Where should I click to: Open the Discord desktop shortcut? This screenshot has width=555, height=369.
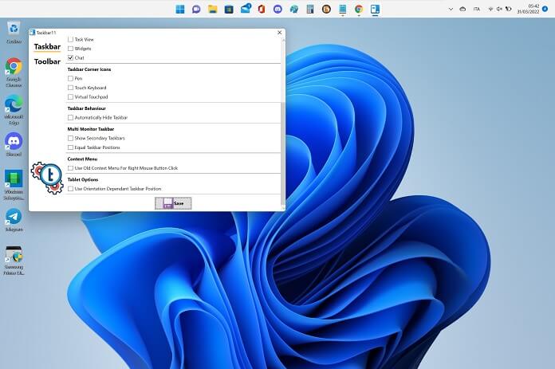[x=14, y=142]
